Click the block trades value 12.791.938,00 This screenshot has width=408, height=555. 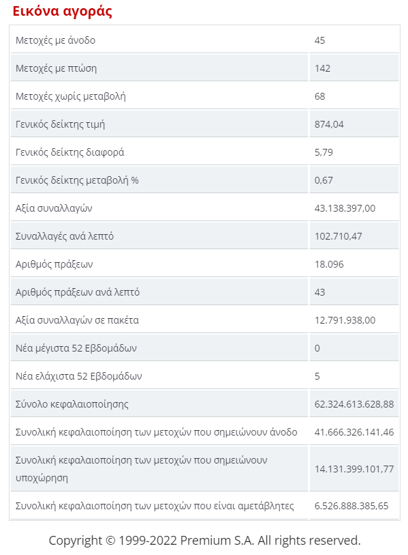(x=345, y=320)
